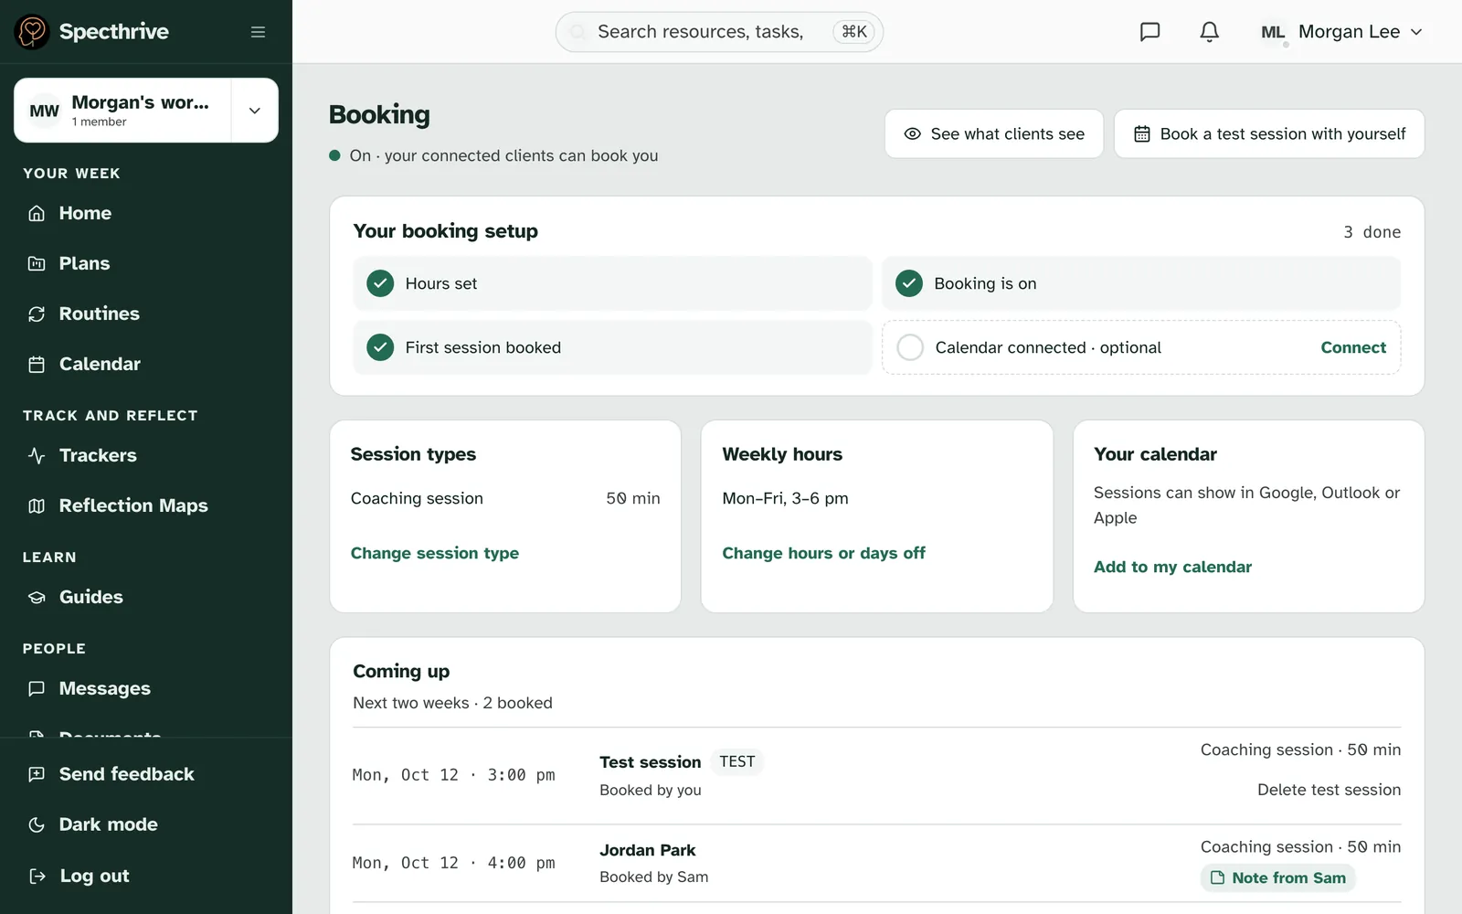Expand the workspace switcher chevron

[x=255, y=111]
